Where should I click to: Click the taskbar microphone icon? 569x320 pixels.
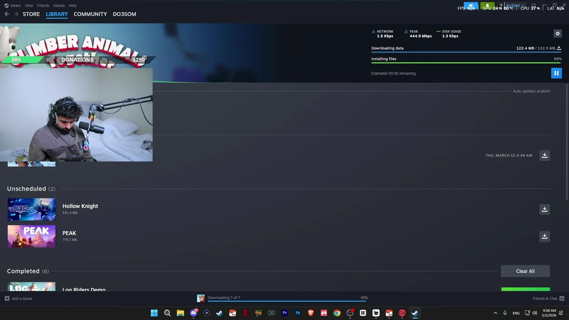pos(505,313)
